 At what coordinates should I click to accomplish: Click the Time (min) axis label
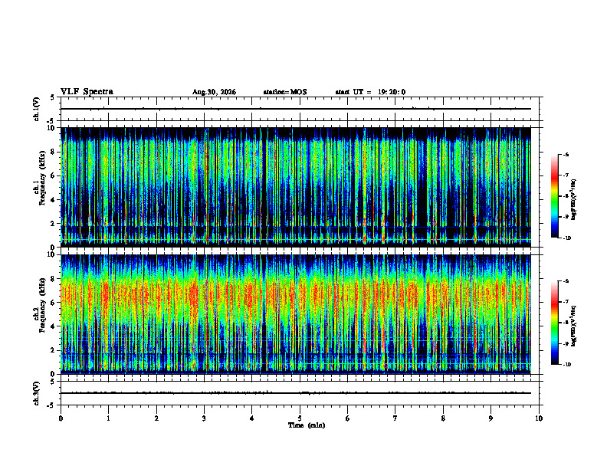(307, 425)
